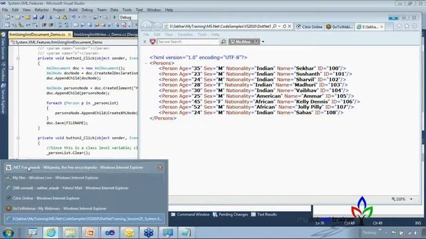Open the Team menu

[x=102, y=10]
